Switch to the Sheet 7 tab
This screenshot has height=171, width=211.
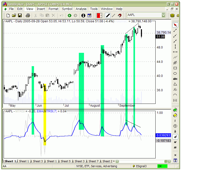tap(94, 161)
